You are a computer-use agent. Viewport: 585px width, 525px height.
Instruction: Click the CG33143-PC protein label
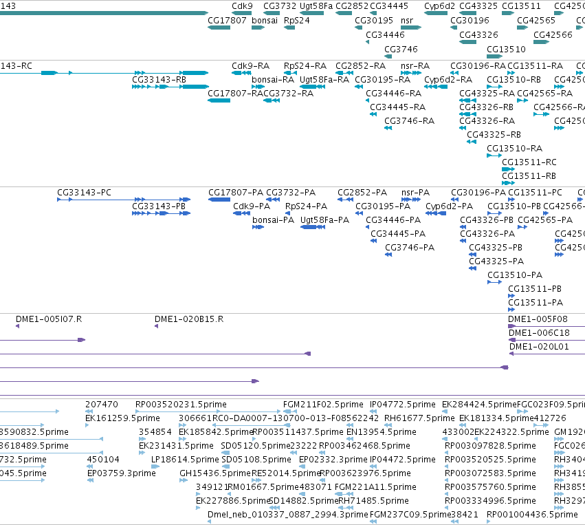coord(84,192)
